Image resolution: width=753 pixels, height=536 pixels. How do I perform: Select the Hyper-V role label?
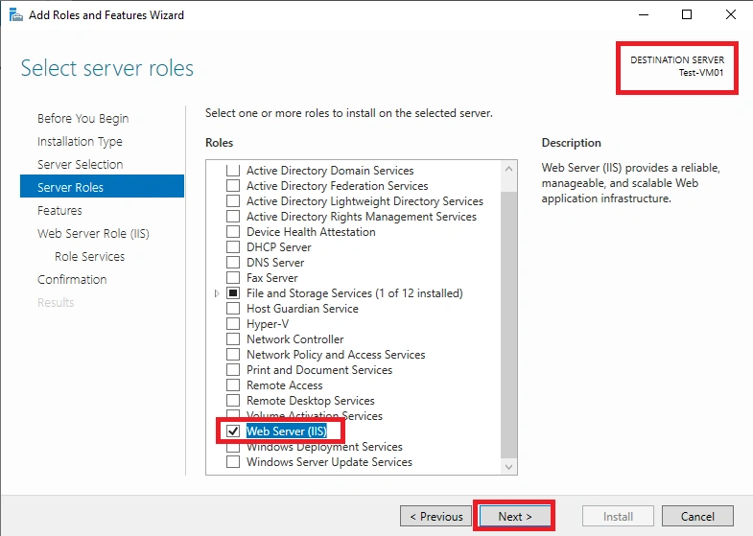268,324
